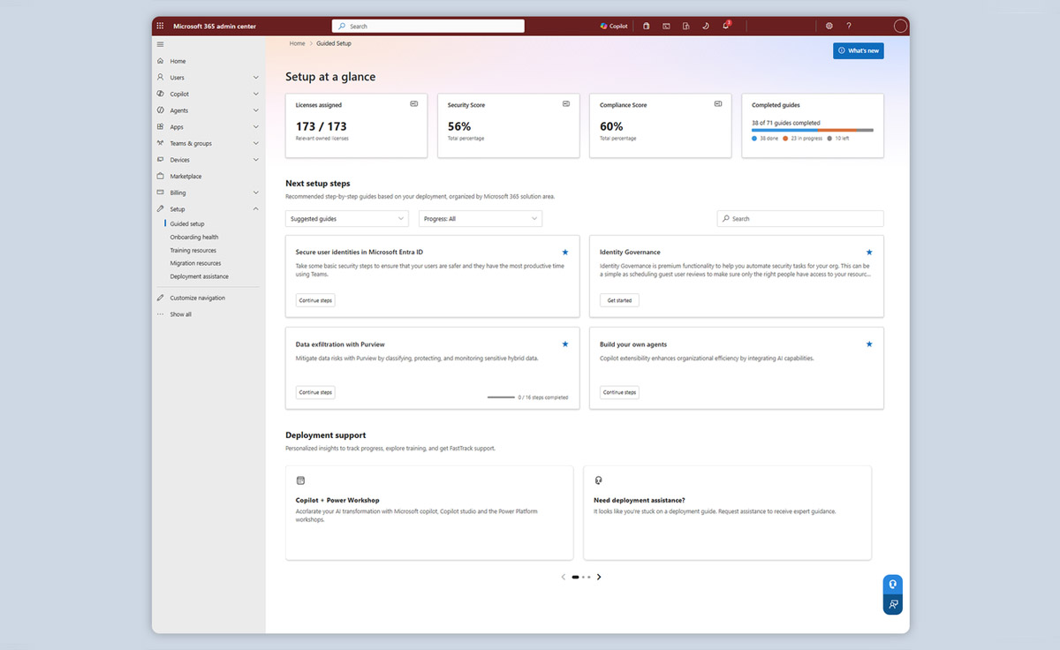This screenshot has width=1060, height=650.
Task: Click the headset icon on deployment assistance card
Action: coord(599,480)
